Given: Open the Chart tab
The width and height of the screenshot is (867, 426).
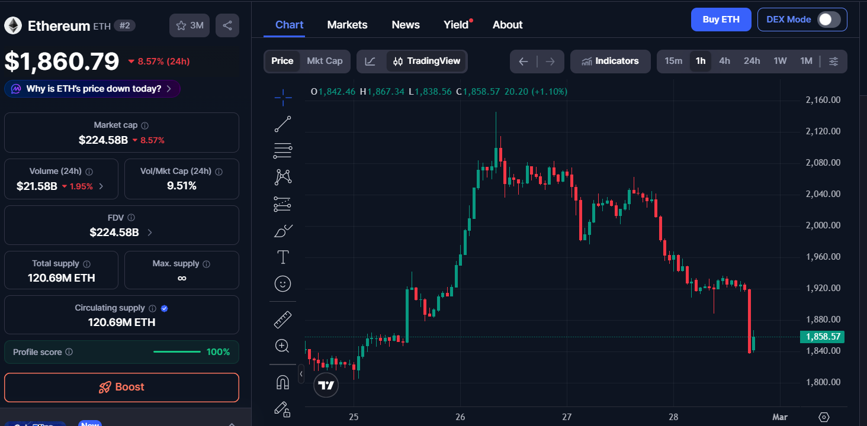Looking at the screenshot, I should point(290,25).
